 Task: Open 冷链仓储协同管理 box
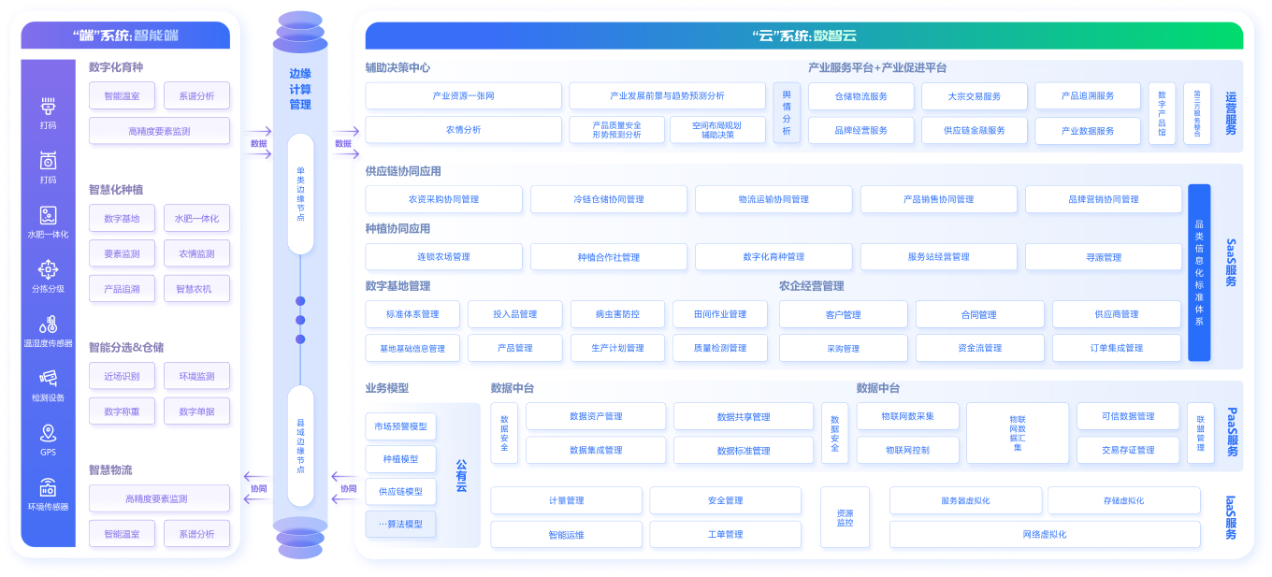coord(609,199)
